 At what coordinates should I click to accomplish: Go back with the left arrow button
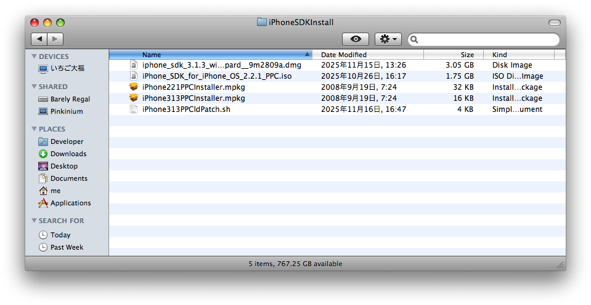[39, 39]
